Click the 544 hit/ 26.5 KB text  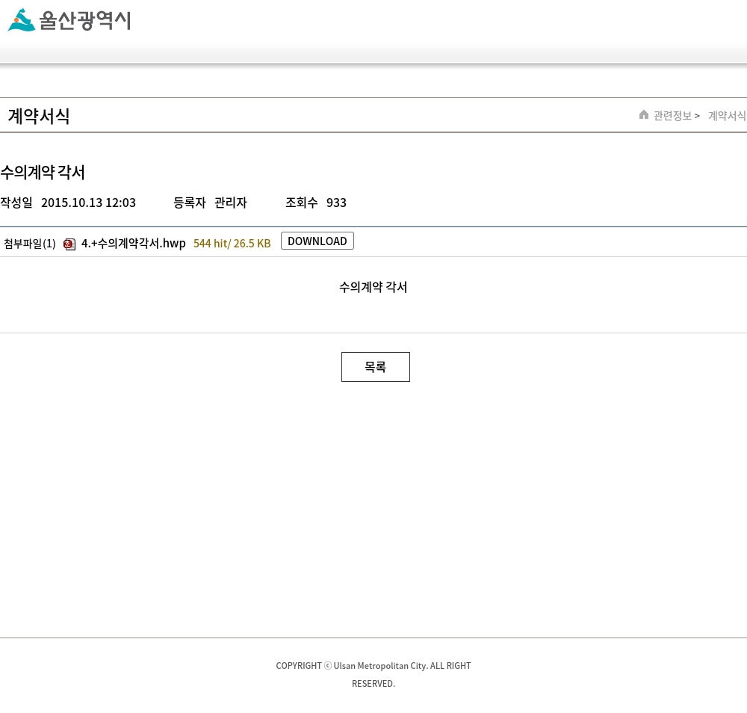232,244
